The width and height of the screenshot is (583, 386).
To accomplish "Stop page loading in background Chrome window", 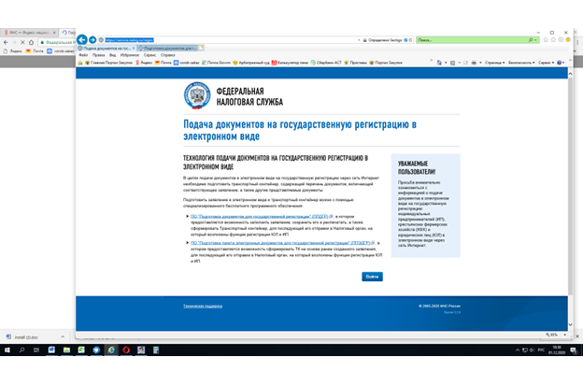I will [x=22, y=42].
